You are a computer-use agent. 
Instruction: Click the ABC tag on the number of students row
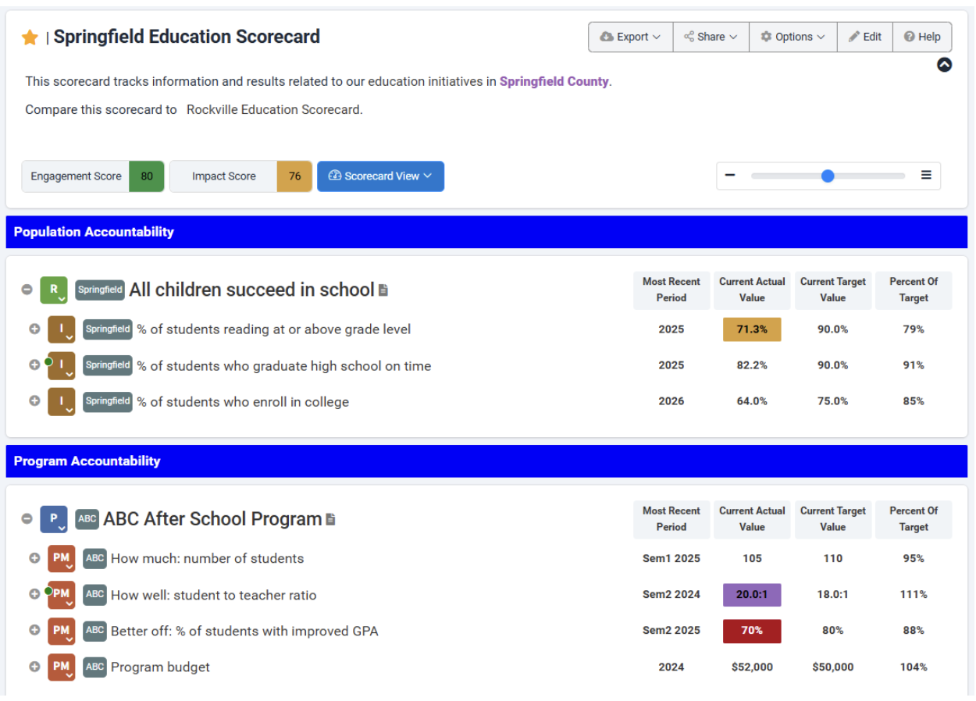[94, 558]
